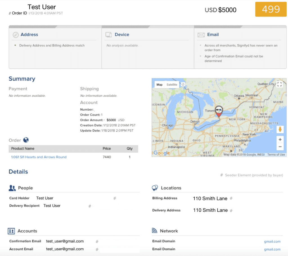Screen dimensions: 288x256
Task: Open the map's Terms of Use link
Action: pos(276,155)
